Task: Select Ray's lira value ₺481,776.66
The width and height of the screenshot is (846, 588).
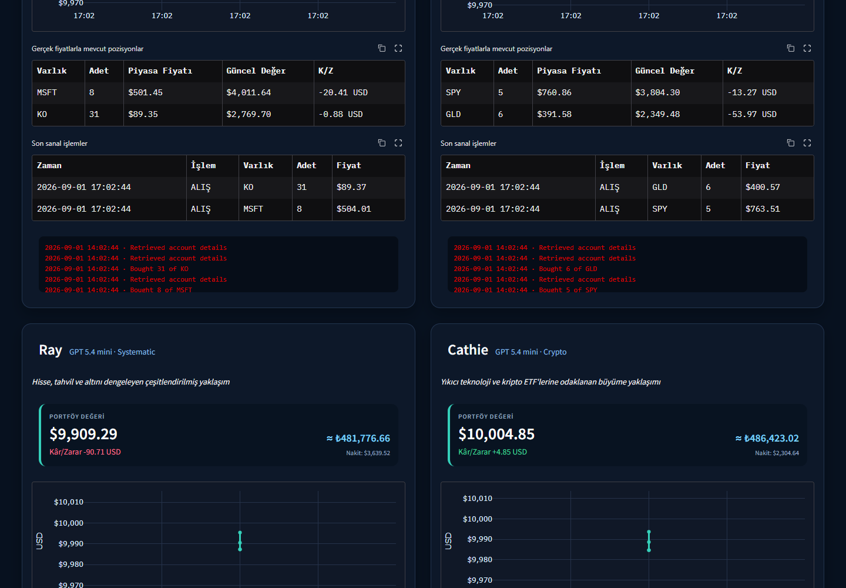Action: (358, 439)
